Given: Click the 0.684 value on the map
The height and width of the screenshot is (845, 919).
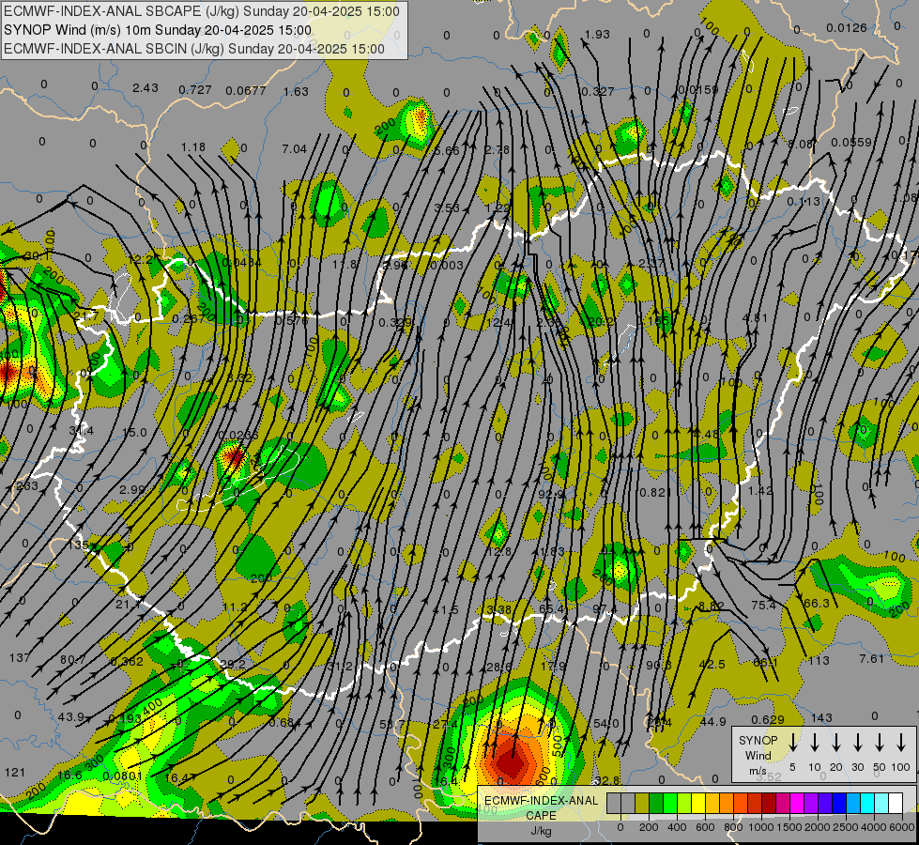Looking at the screenshot, I should pos(285,722).
